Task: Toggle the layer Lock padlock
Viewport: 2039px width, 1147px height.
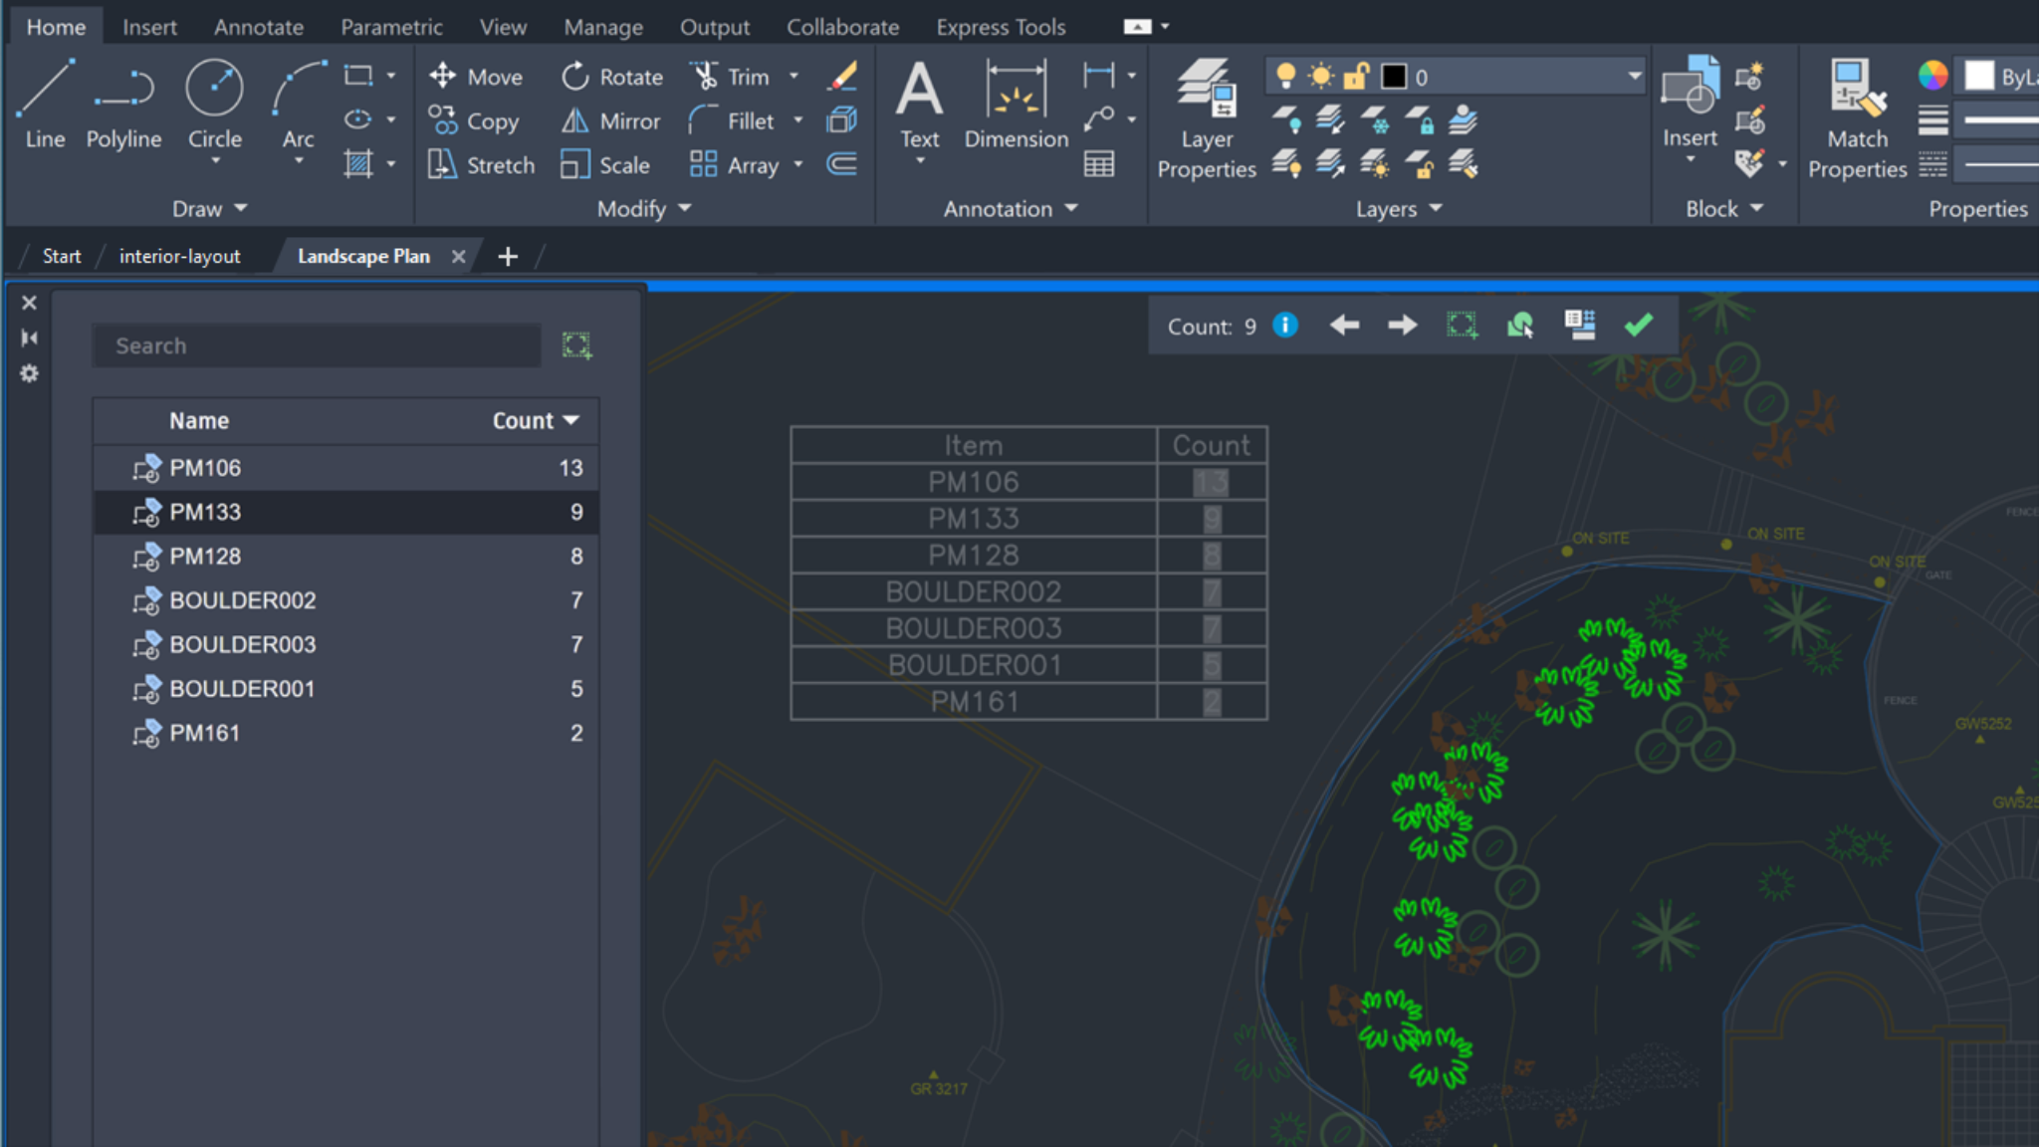Action: [x=1355, y=76]
